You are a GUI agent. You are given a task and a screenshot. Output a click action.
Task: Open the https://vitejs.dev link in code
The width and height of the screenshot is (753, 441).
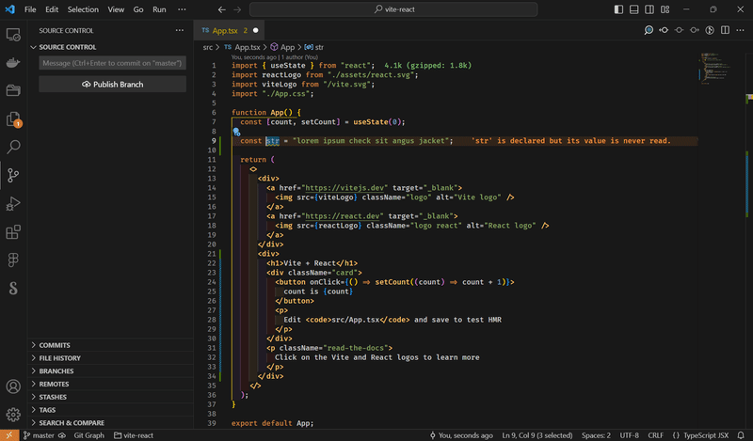click(x=344, y=188)
